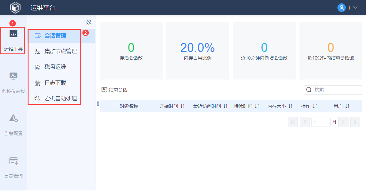Go to last page button
Image resolution: width=366 pixels, height=191 pixels.
point(355,122)
